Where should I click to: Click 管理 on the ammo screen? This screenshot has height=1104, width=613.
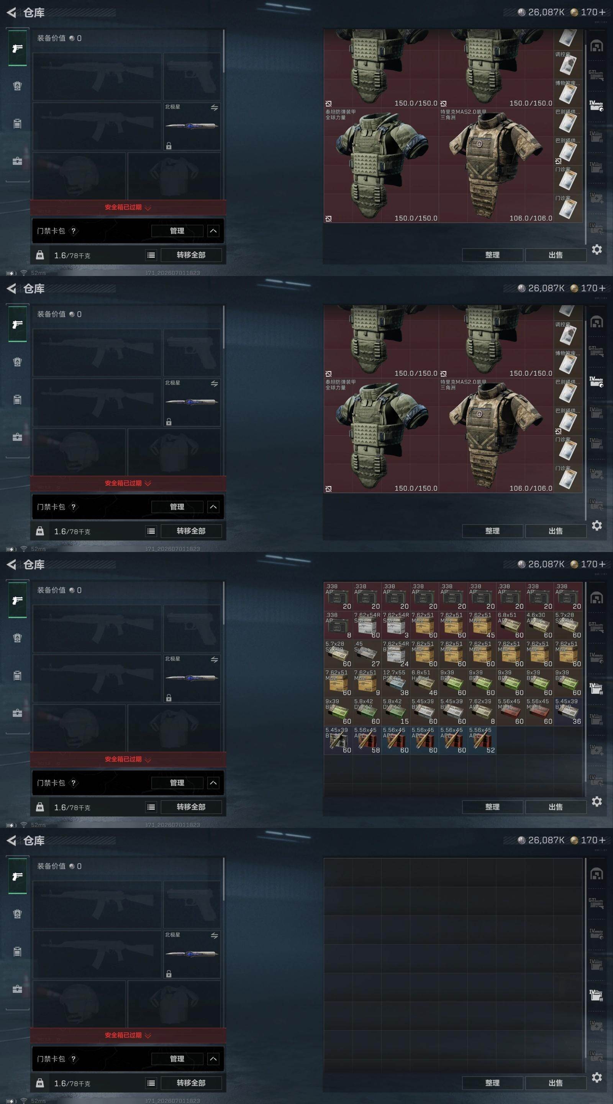tap(177, 783)
